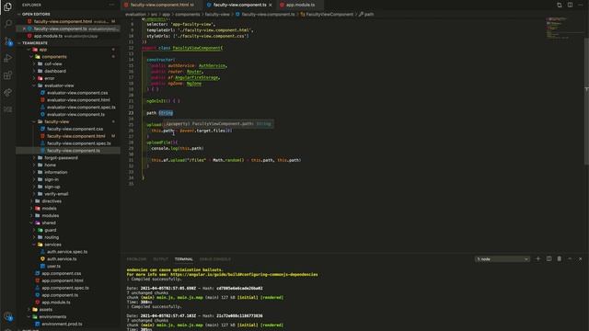The height and width of the screenshot is (331, 589).
Task: Expand the directives folder
Action: 52,201
